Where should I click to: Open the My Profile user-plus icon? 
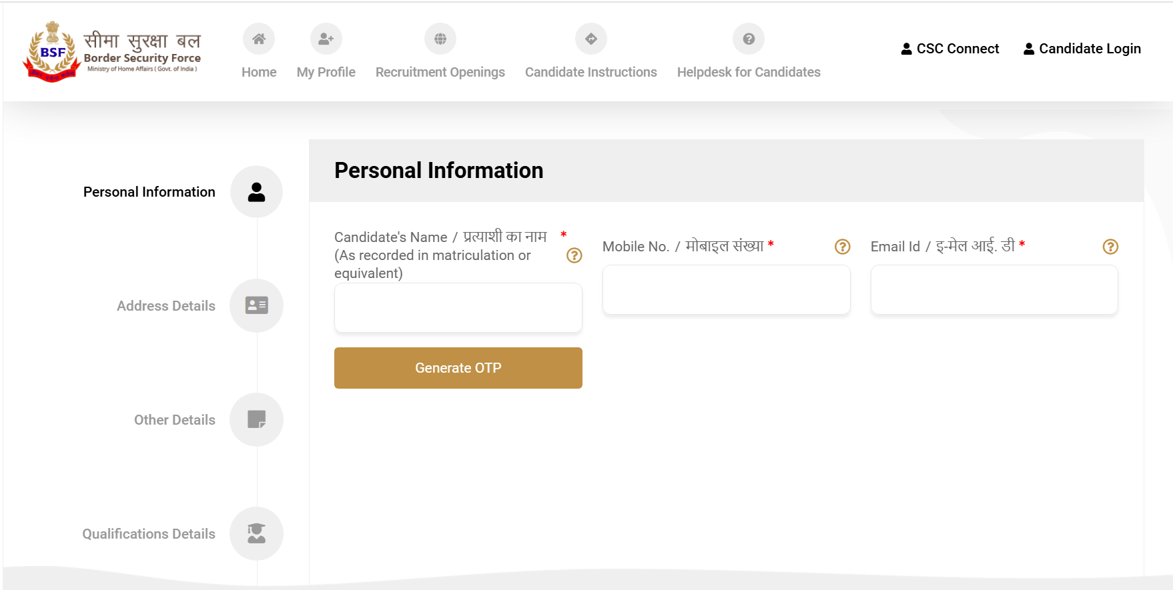(x=326, y=39)
